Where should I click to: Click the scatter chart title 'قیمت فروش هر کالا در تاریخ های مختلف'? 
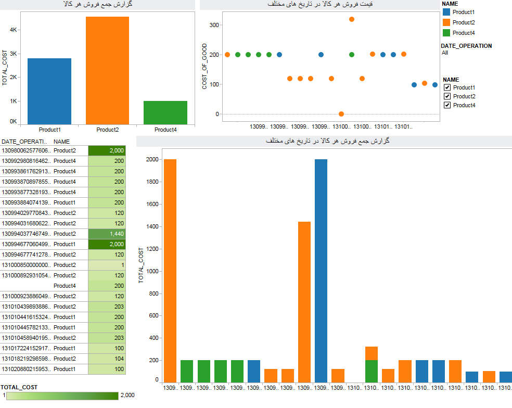(x=320, y=4)
